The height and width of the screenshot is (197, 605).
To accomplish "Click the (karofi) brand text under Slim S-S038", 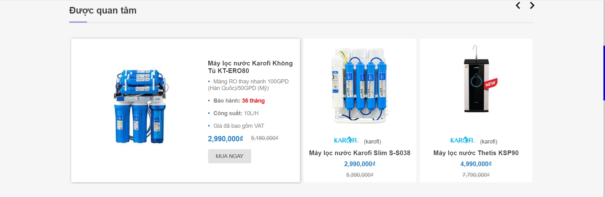I will (x=372, y=142).
